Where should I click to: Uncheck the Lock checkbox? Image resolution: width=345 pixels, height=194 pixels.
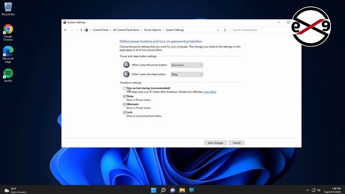click(125, 113)
